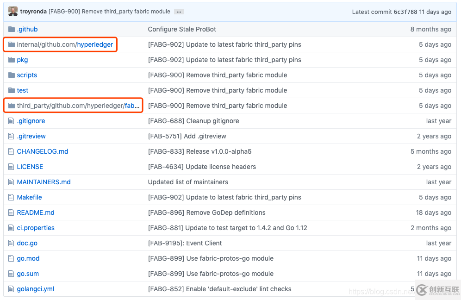The image size is (461, 300).
Task: Click the Makefile file icon
Action: 11,197
